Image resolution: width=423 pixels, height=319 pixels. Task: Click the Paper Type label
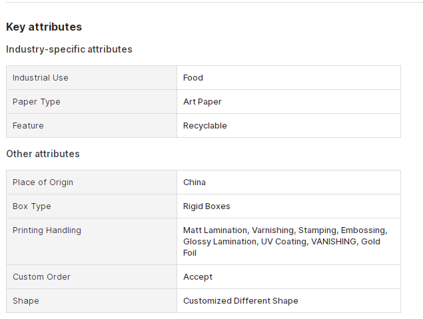[x=37, y=102]
